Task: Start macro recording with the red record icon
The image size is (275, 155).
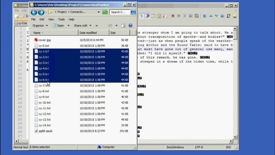Action: pos(173,16)
